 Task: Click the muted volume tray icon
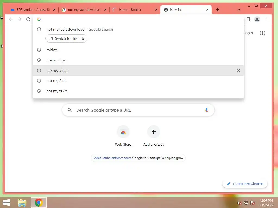click(x=239, y=203)
